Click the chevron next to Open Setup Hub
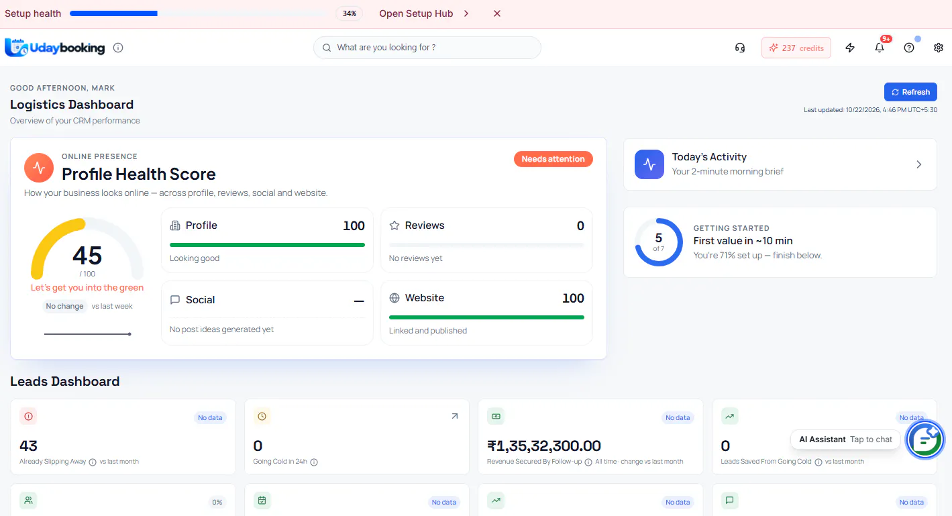 pyautogui.click(x=466, y=13)
